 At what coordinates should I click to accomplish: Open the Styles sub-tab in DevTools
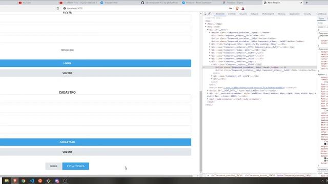[x=321, y=18]
